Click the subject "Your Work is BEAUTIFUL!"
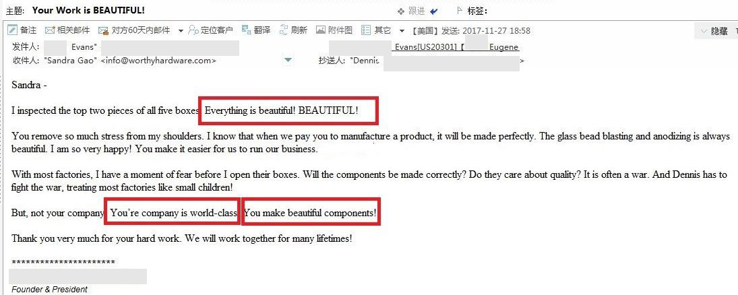 pos(88,10)
